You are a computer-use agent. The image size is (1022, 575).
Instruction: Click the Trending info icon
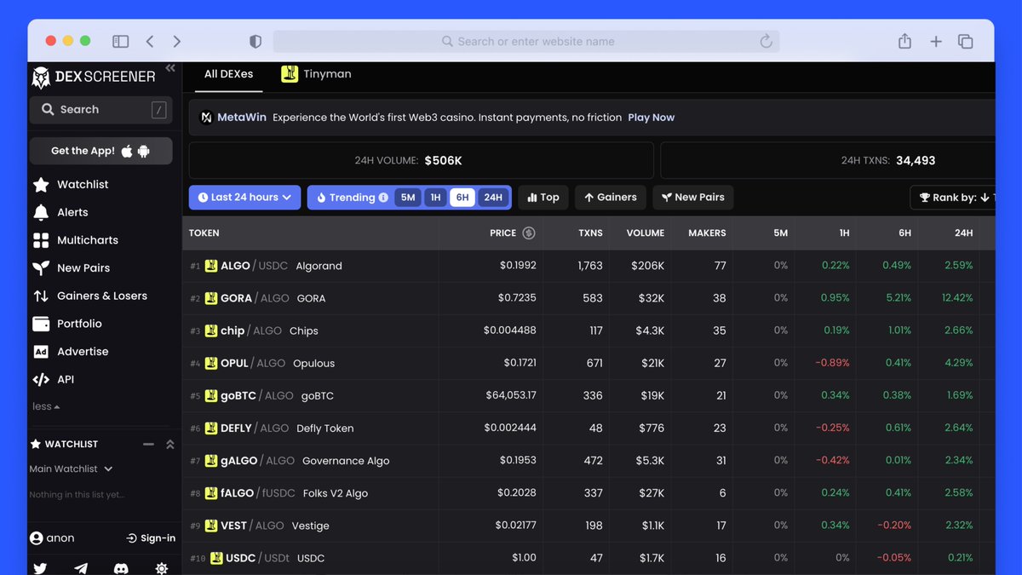point(383,198)
